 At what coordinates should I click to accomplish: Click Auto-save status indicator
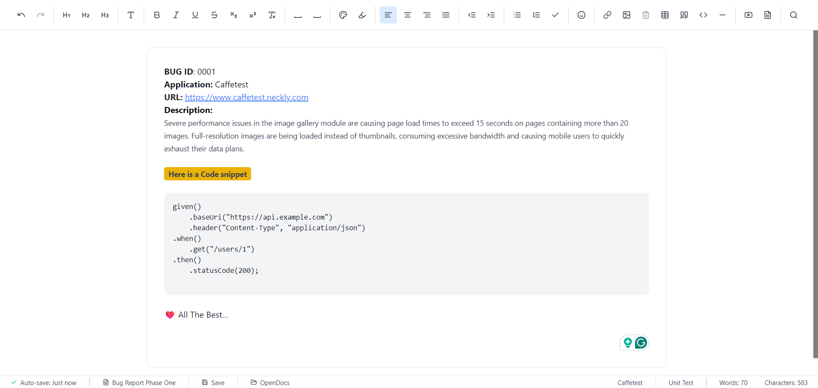[x=44, y=382]
